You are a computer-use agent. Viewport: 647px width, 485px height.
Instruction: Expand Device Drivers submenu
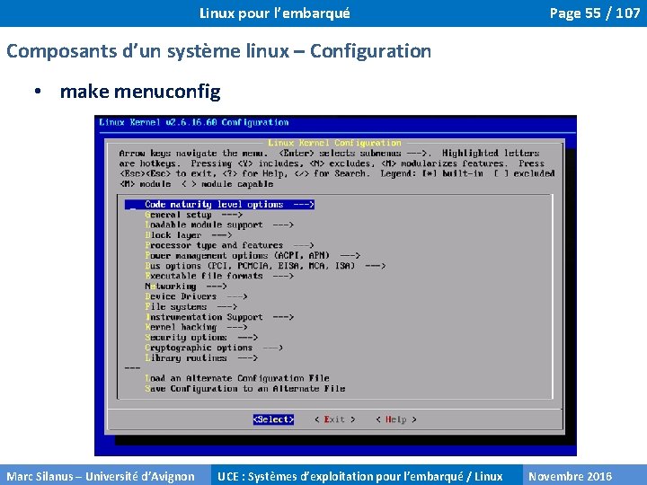point(196,296)
